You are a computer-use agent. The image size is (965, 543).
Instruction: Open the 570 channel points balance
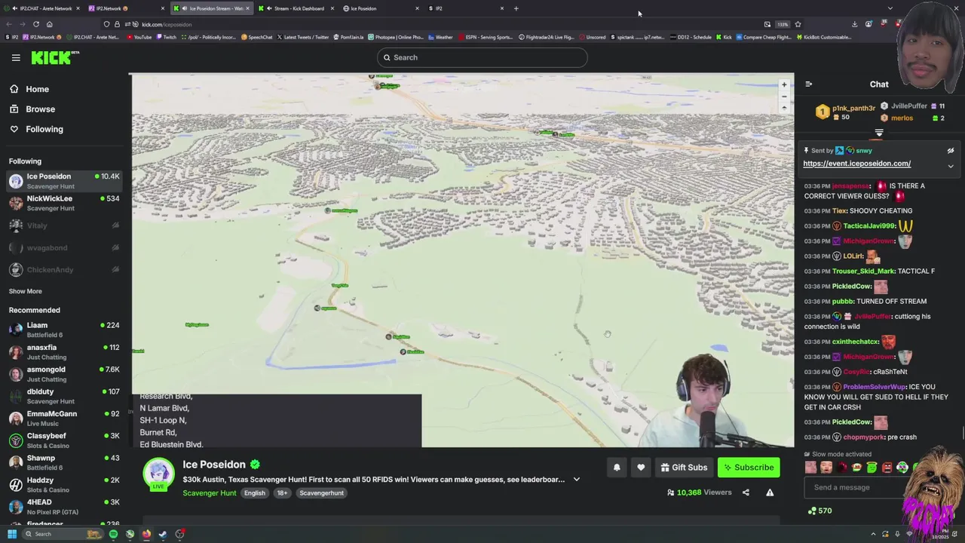click(819, 511)
